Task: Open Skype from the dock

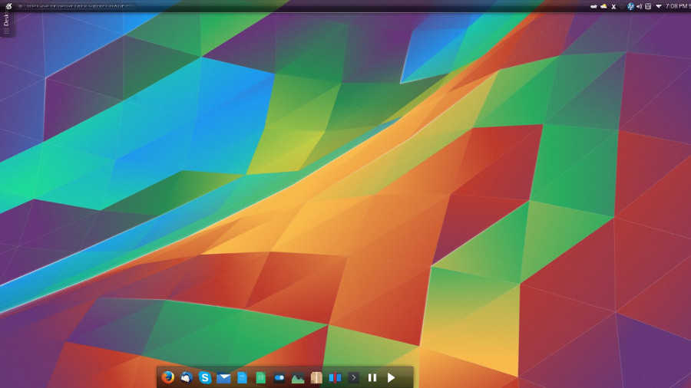Action: pos(205,377)
